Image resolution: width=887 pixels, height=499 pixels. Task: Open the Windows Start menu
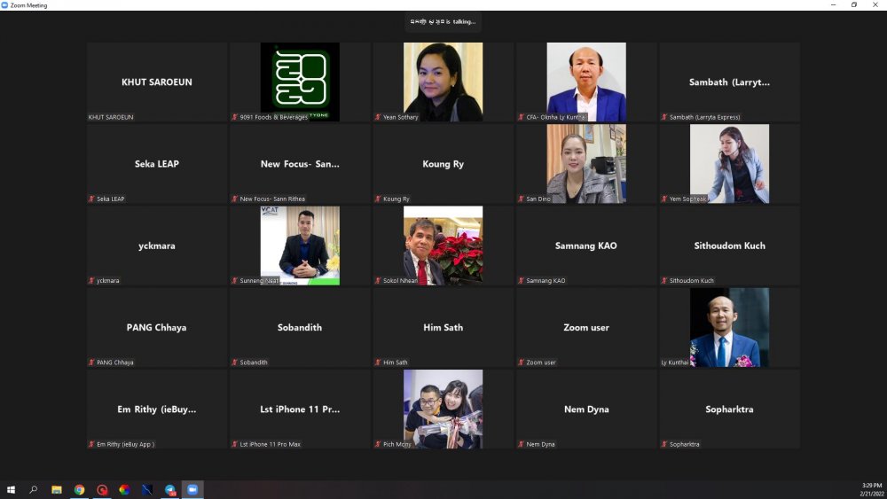click(x=11, y=489)
